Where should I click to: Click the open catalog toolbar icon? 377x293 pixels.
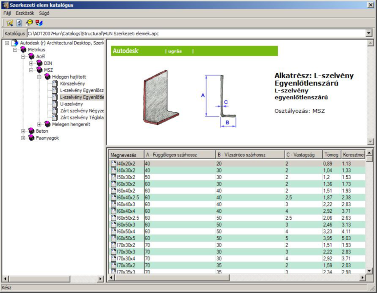(x=10, y=23)
